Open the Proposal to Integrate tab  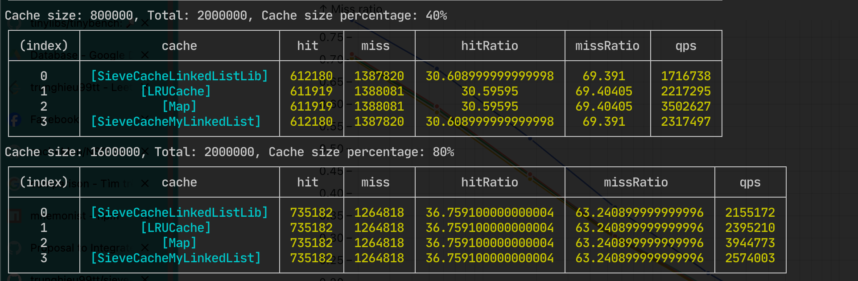click(x=80, y=248)
